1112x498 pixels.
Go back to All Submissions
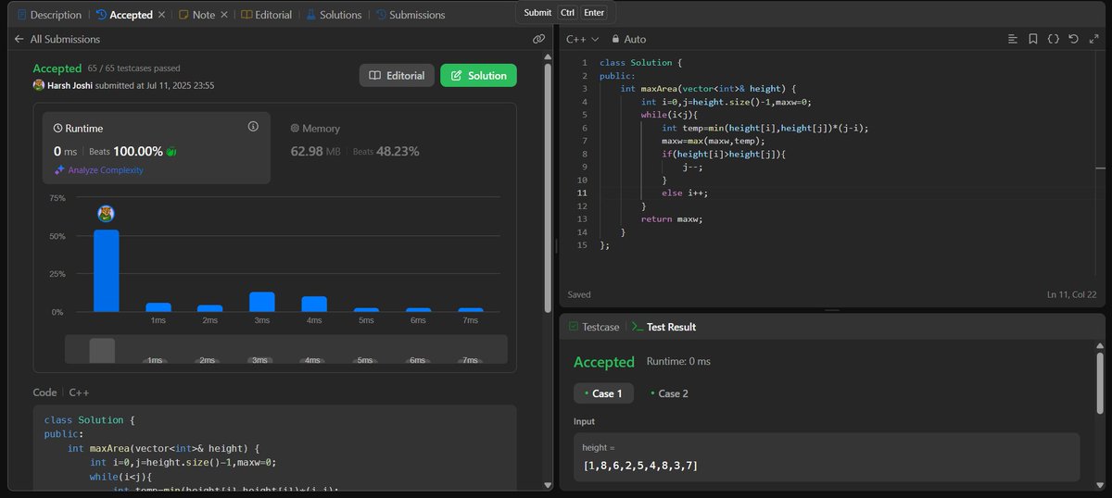coord(57,40)
